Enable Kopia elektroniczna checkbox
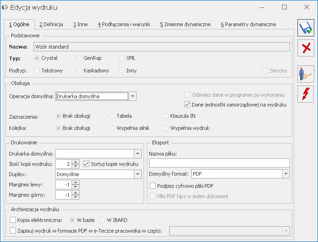 [x=13, y=219]
